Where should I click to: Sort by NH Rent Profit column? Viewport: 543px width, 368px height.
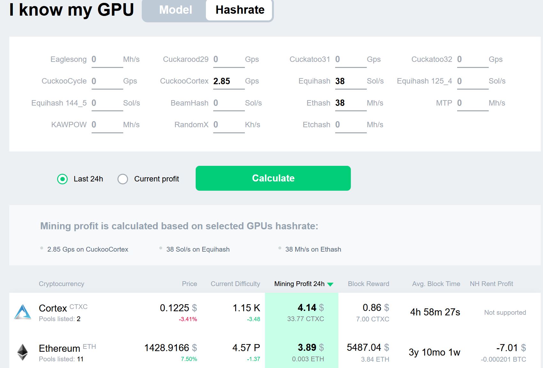tap(491, 284)
